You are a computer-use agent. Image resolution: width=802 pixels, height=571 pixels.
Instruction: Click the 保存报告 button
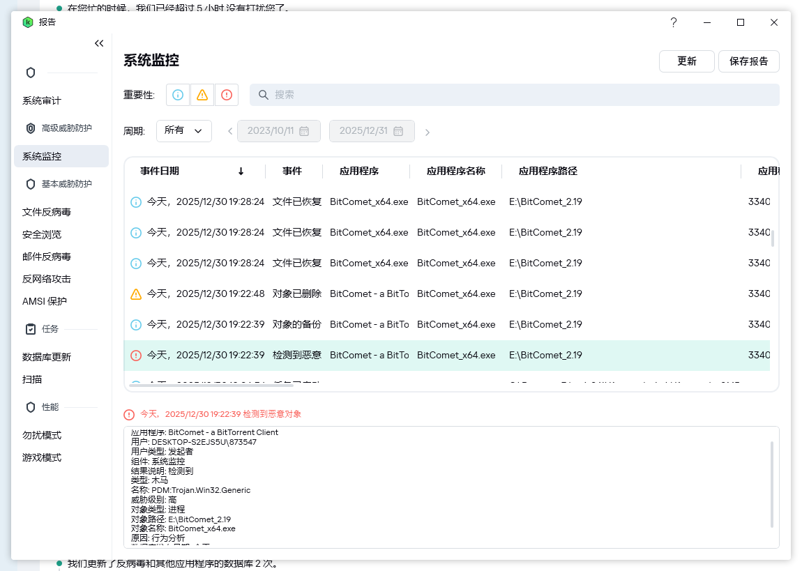point(749,61)
